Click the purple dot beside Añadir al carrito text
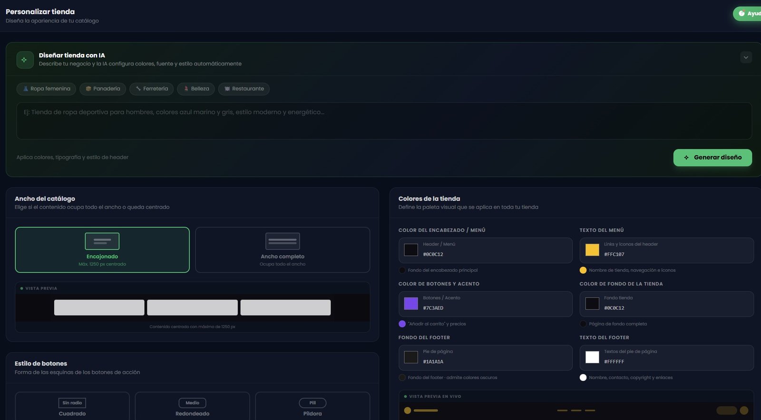This screenshot has height=420, width=761. click(402, 324)
